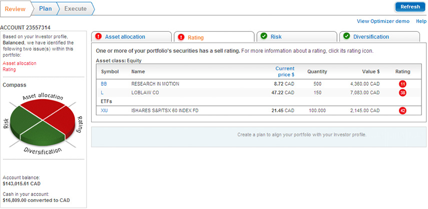The height and width of the screenshot is (209, 428).
Task: Sort by Current price column header
Action: tap(285, 71)
